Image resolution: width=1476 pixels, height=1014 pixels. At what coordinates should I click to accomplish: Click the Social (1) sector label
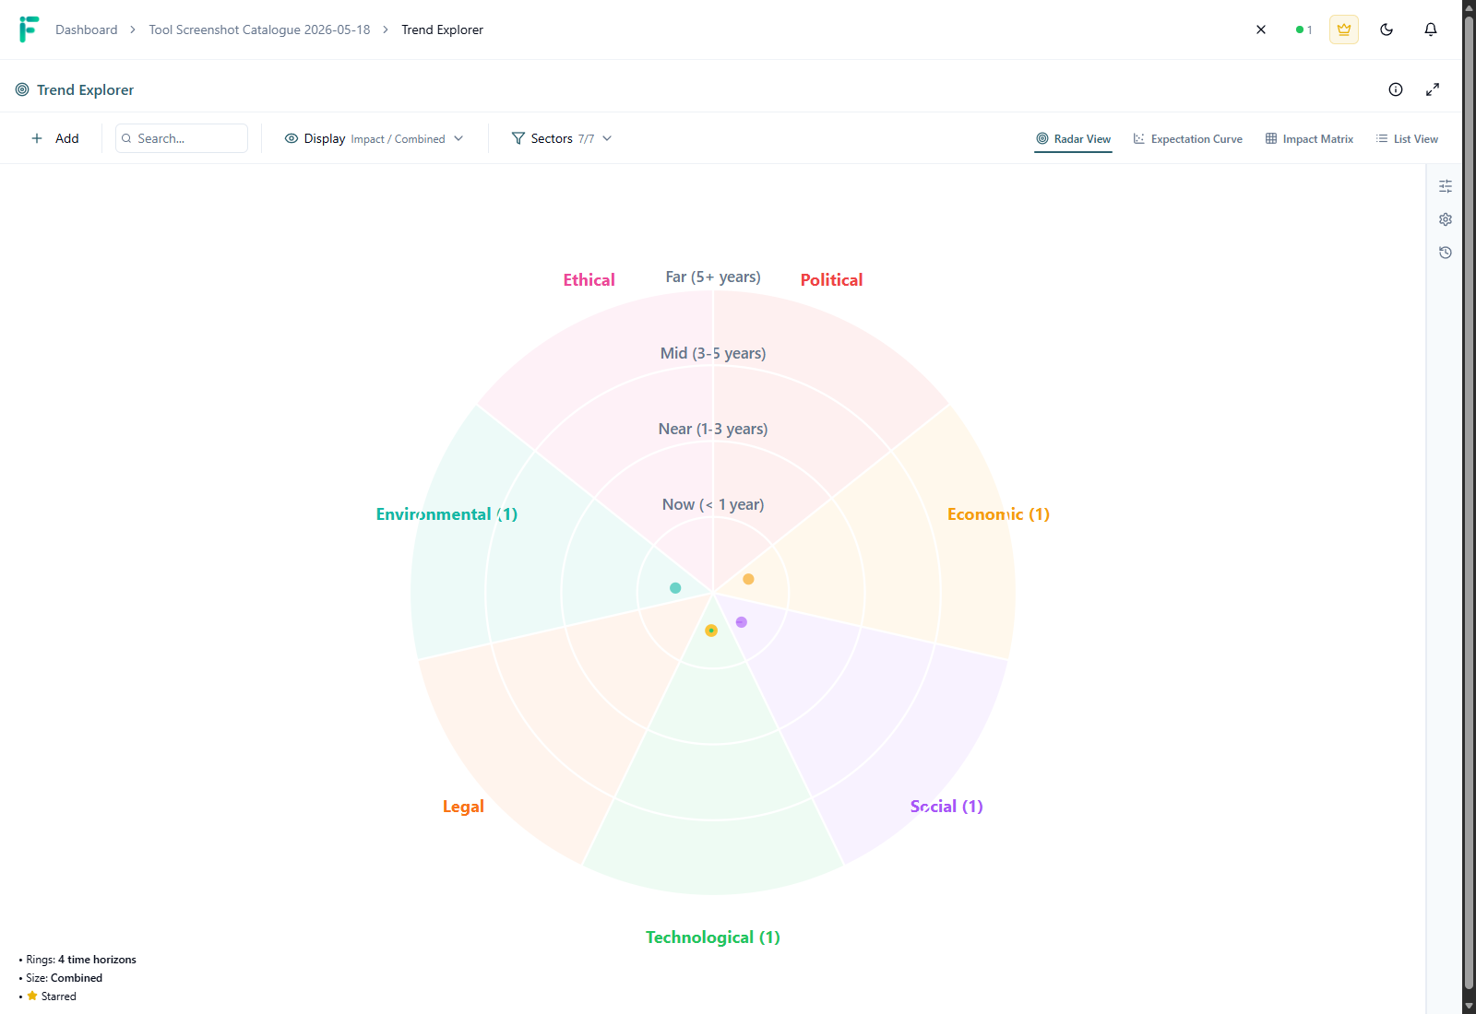tap(946, 807)
